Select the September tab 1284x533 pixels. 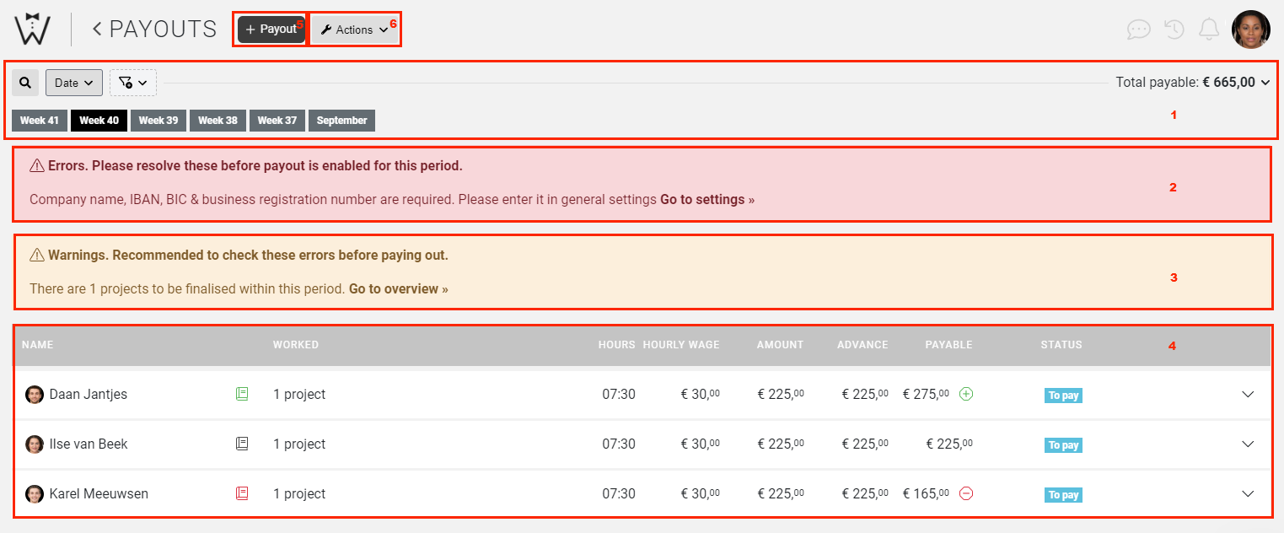341,121
